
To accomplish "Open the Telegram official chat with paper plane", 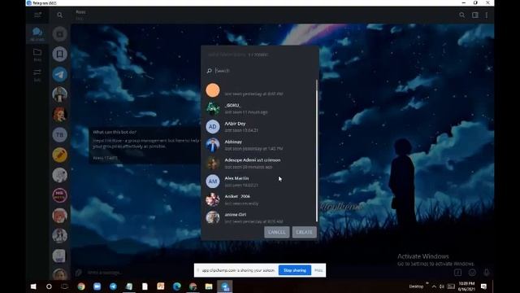I will point(59,74).
